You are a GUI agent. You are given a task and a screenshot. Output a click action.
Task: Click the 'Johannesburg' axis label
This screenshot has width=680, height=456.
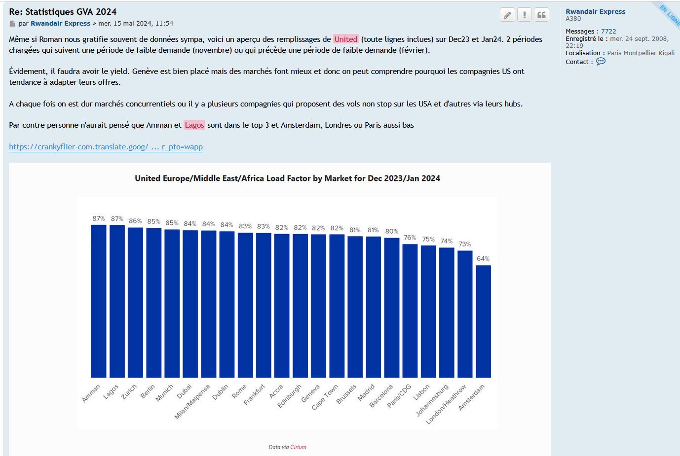click(432, 400)
